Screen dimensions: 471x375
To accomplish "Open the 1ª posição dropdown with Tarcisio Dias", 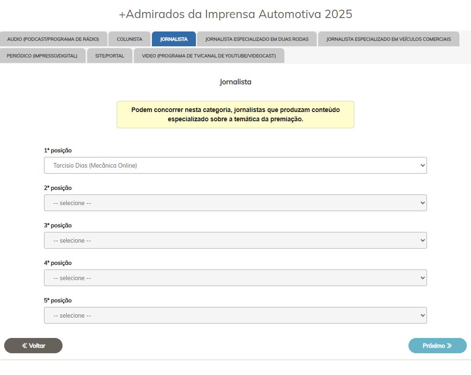I will 235,165.
